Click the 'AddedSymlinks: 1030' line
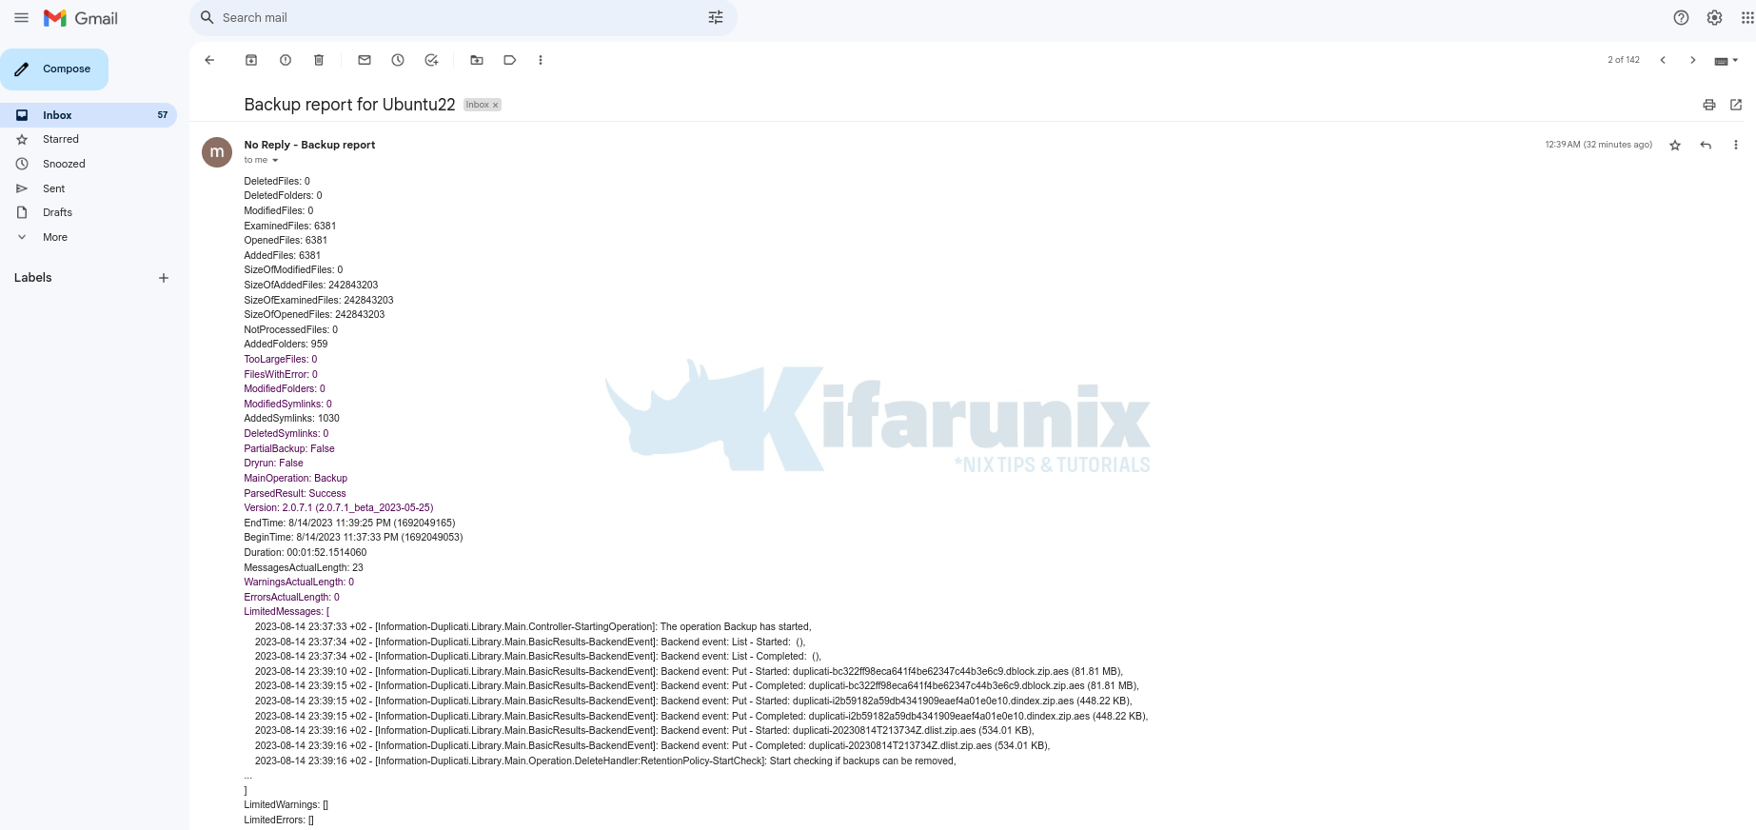This screenshot has width=1756, height=830. pyautogui.click(x=291, y=418)
